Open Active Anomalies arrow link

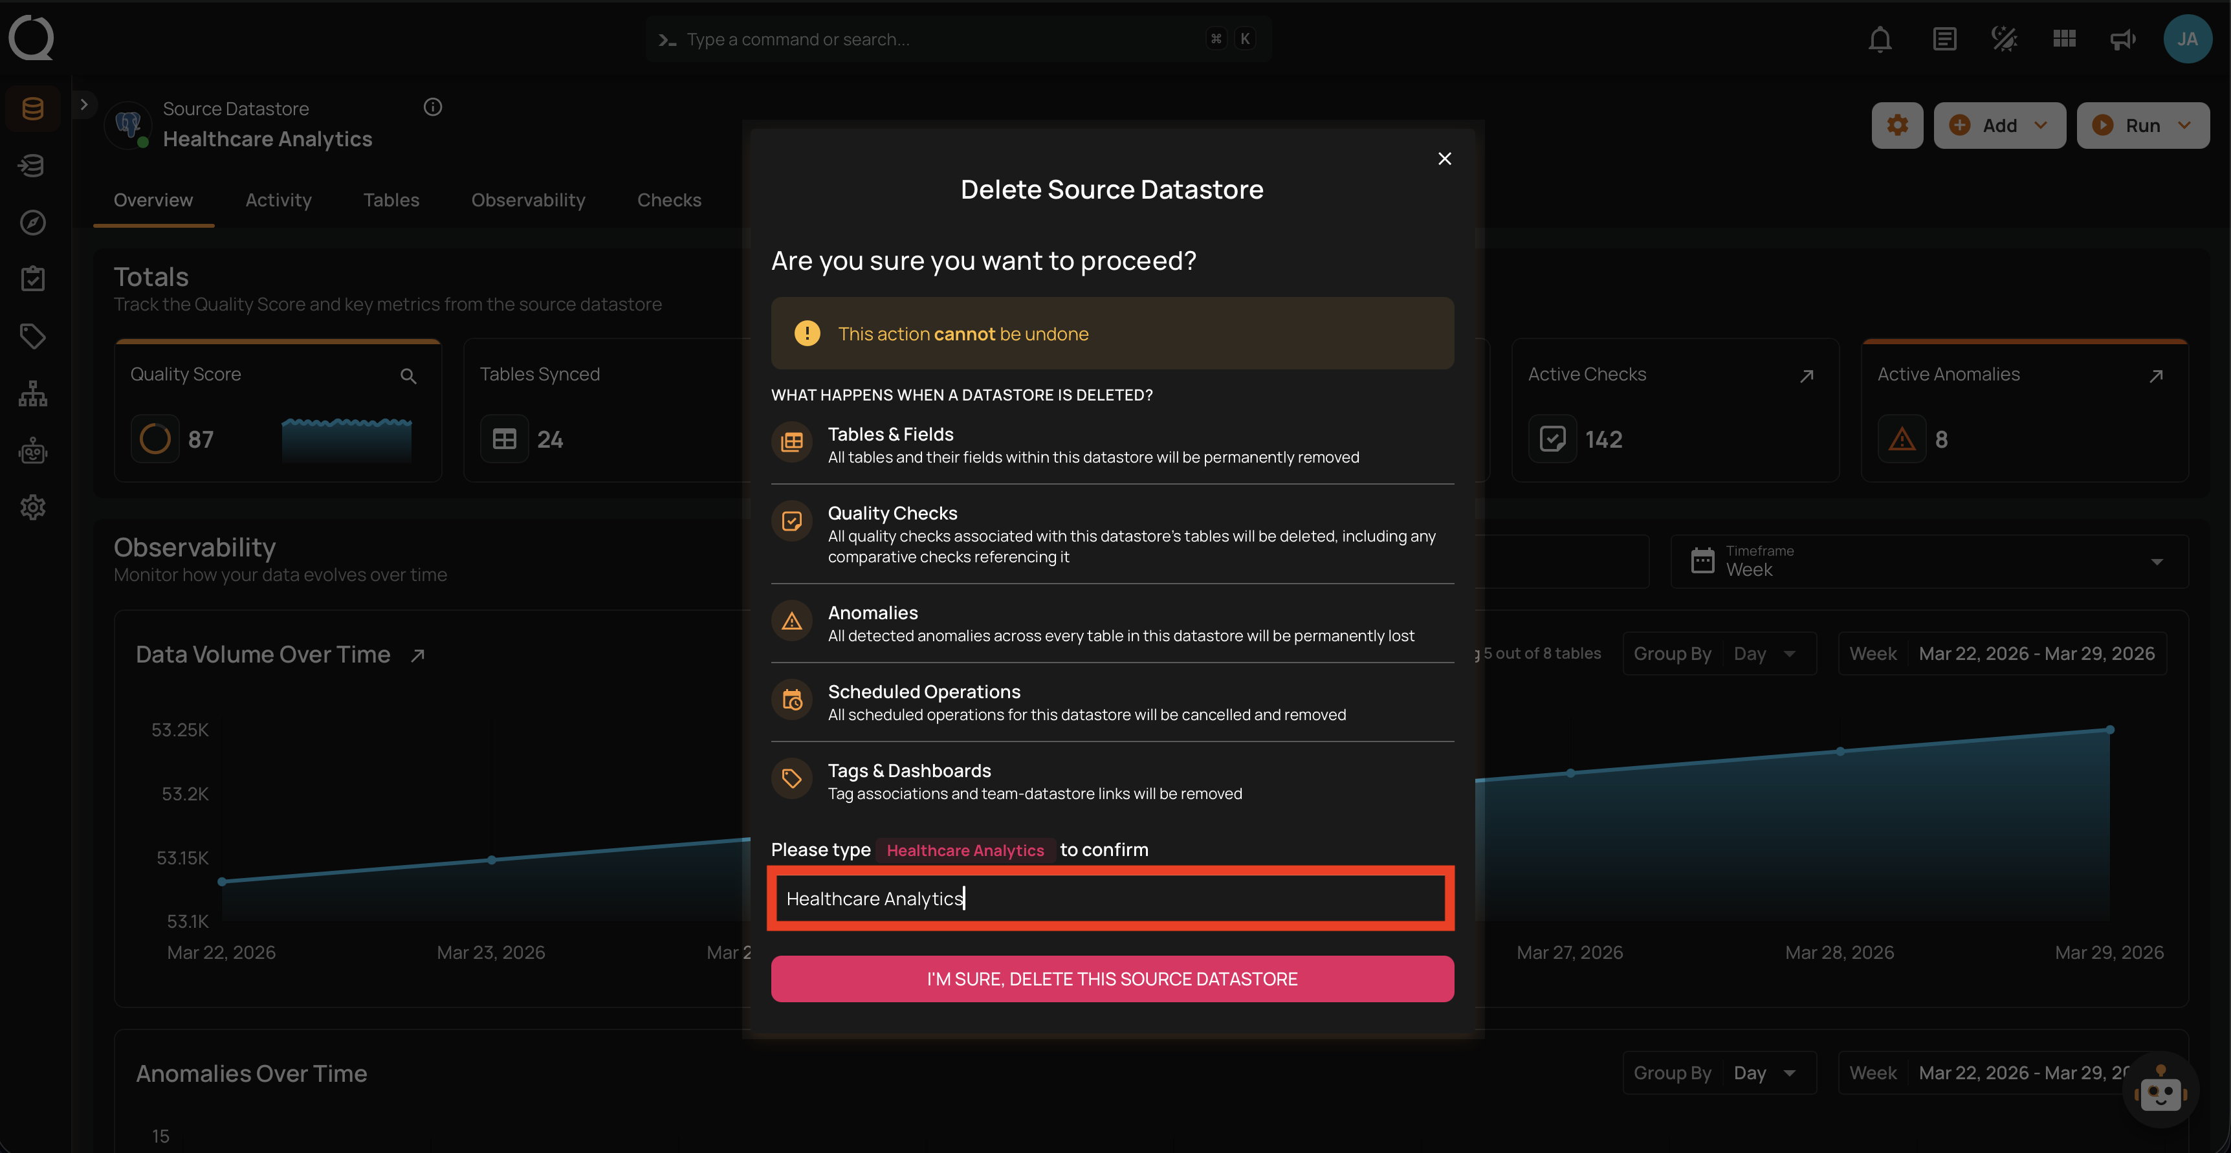click(x=2156, y=376)
